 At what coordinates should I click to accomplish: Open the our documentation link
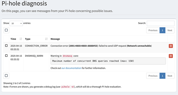click(71, 68)
